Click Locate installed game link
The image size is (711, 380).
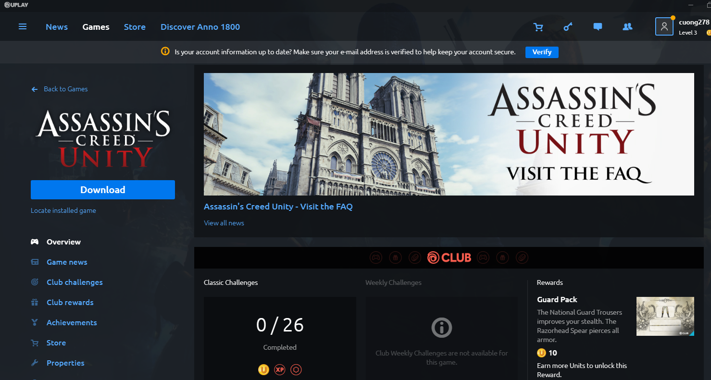[x=63, y=210]
